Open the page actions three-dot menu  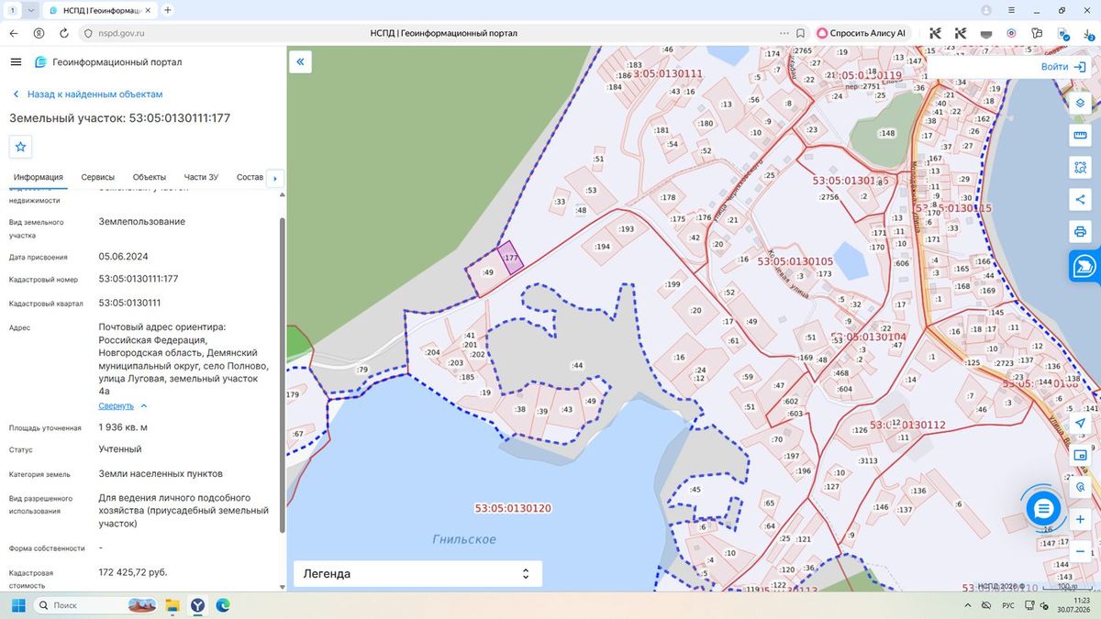783,33
